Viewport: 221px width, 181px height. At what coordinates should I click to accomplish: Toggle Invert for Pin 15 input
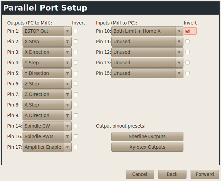(x=188, y=73)
